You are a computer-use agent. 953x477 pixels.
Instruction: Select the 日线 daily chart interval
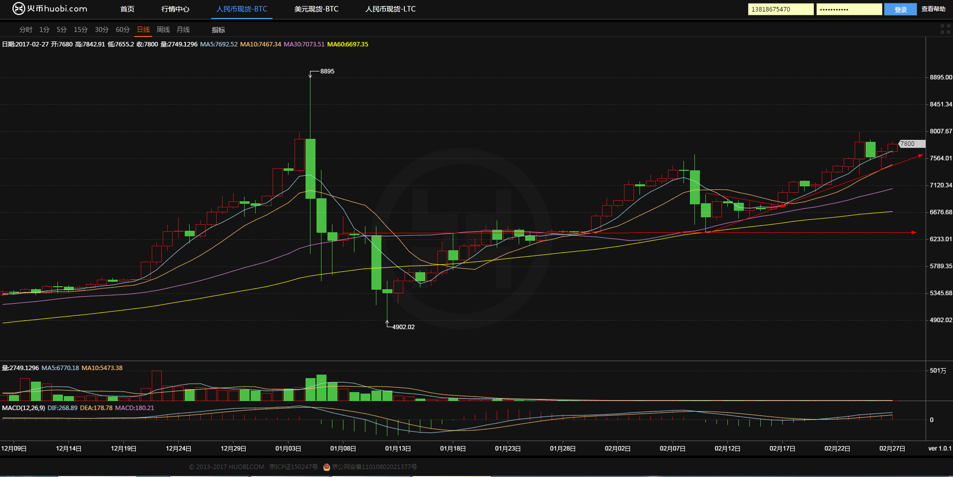pyautogui.click(x=143, y=29)
